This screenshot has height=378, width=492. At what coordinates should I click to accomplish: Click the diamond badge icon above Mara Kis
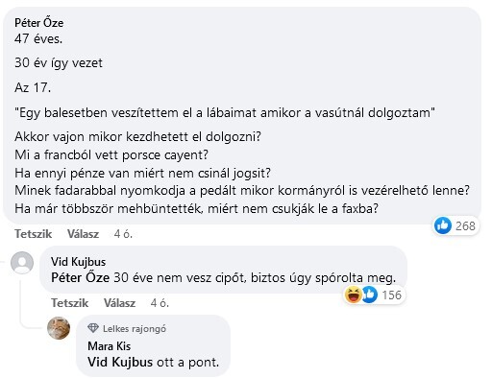point(93,328)
